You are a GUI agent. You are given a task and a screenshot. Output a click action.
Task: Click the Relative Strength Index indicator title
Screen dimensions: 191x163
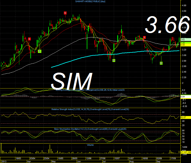click(x=90, y=109)
